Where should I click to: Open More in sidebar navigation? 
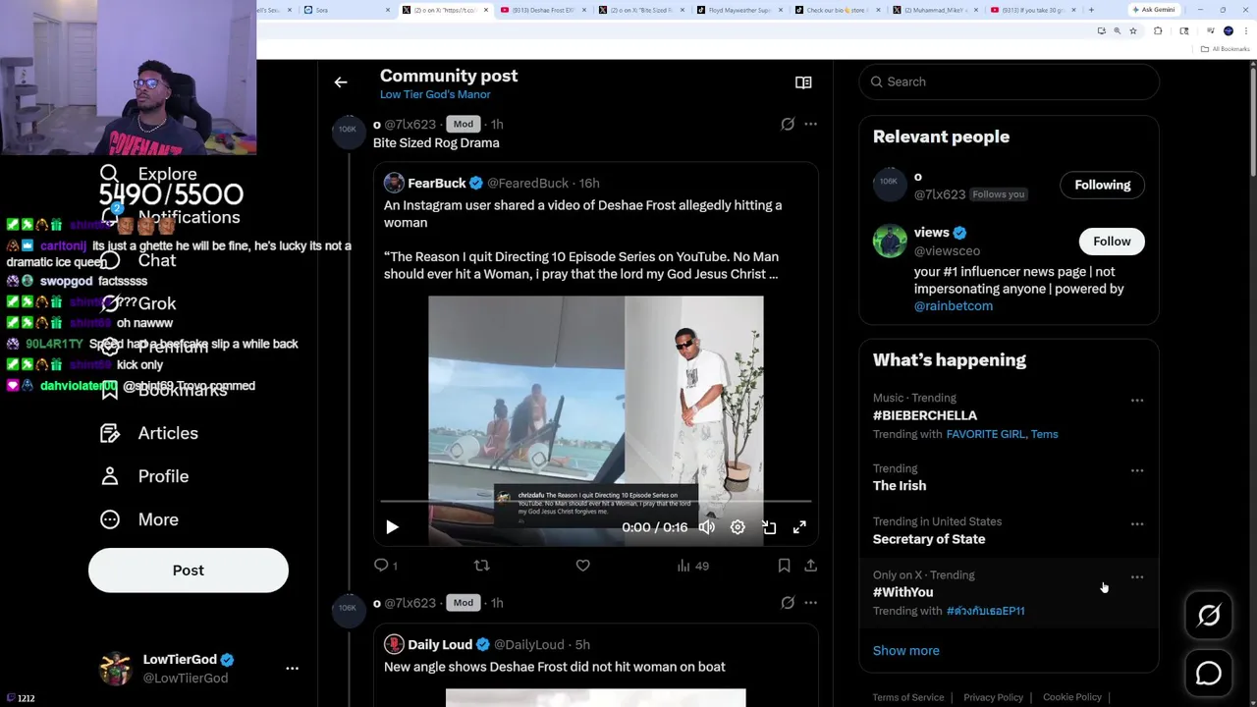point(138,519)
